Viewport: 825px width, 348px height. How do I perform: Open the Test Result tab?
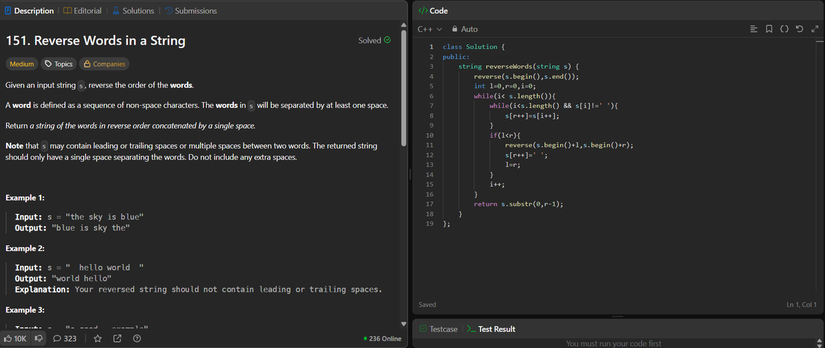click(491, 329)
